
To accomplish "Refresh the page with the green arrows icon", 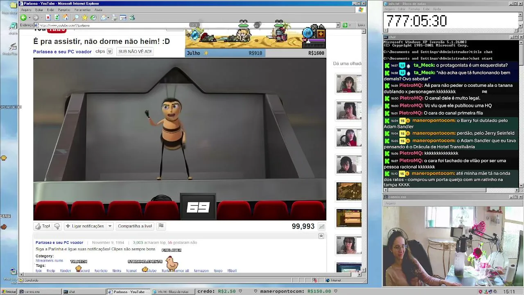I will 57,18.
